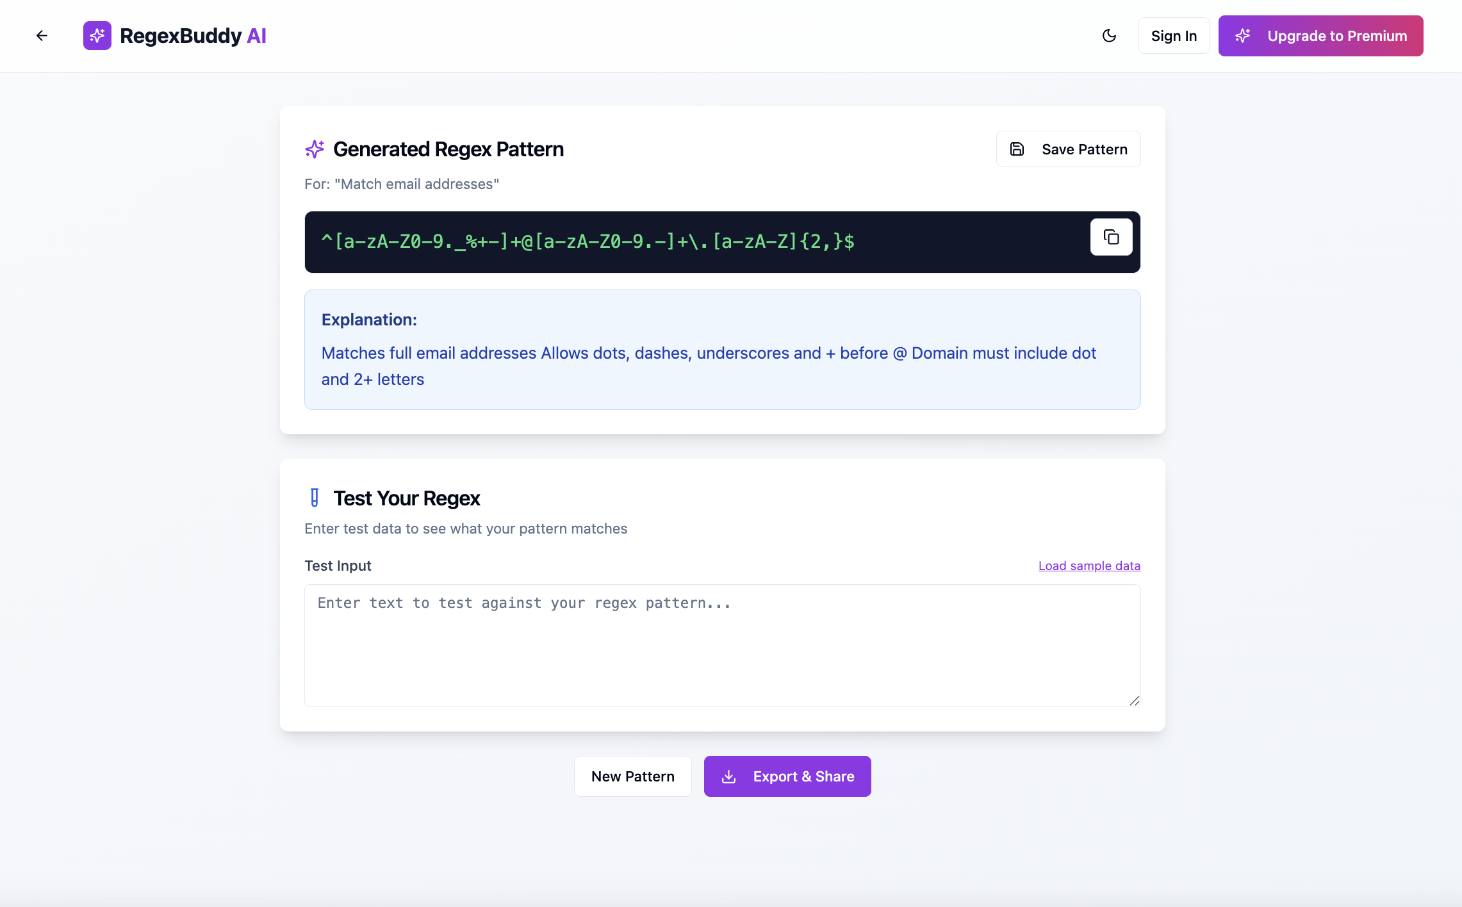
Task: Save the generated pattern
Action: point(1068,149)
